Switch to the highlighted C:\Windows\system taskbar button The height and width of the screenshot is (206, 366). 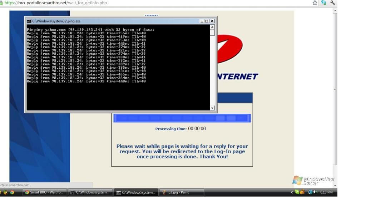(x=136, y=192)
